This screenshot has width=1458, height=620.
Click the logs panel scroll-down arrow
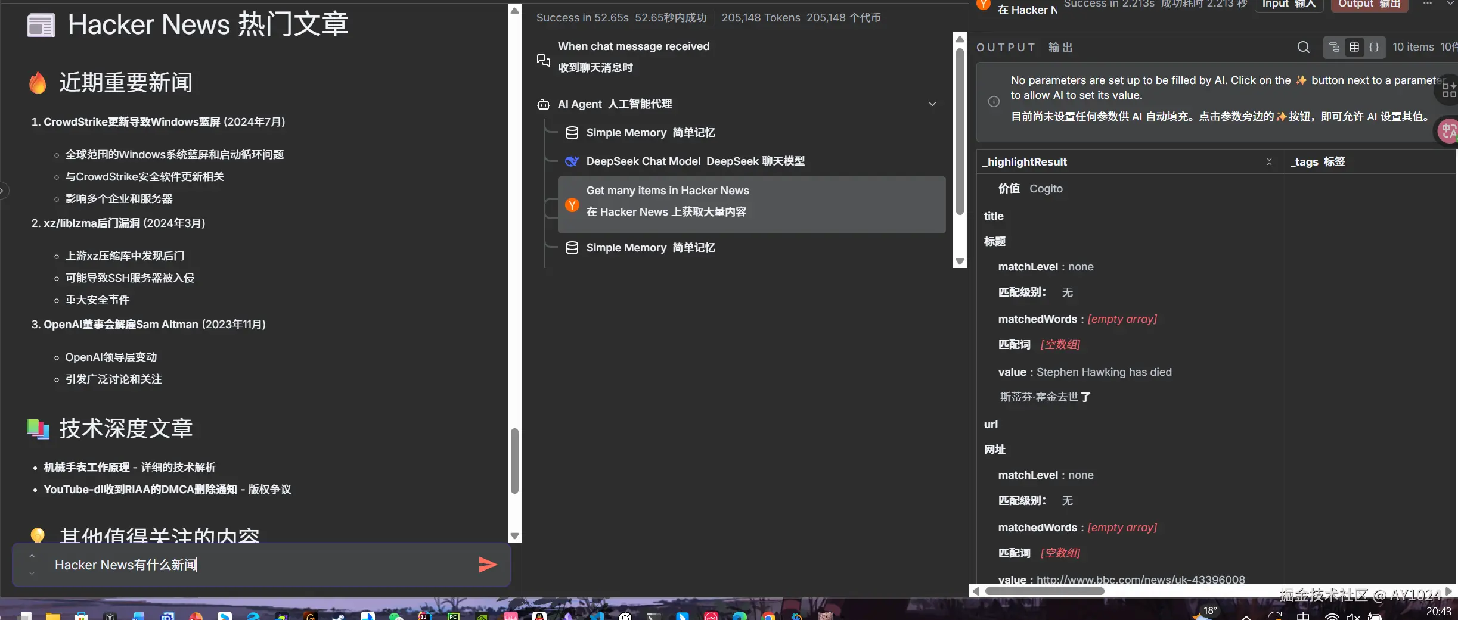[x=960, y=261]
